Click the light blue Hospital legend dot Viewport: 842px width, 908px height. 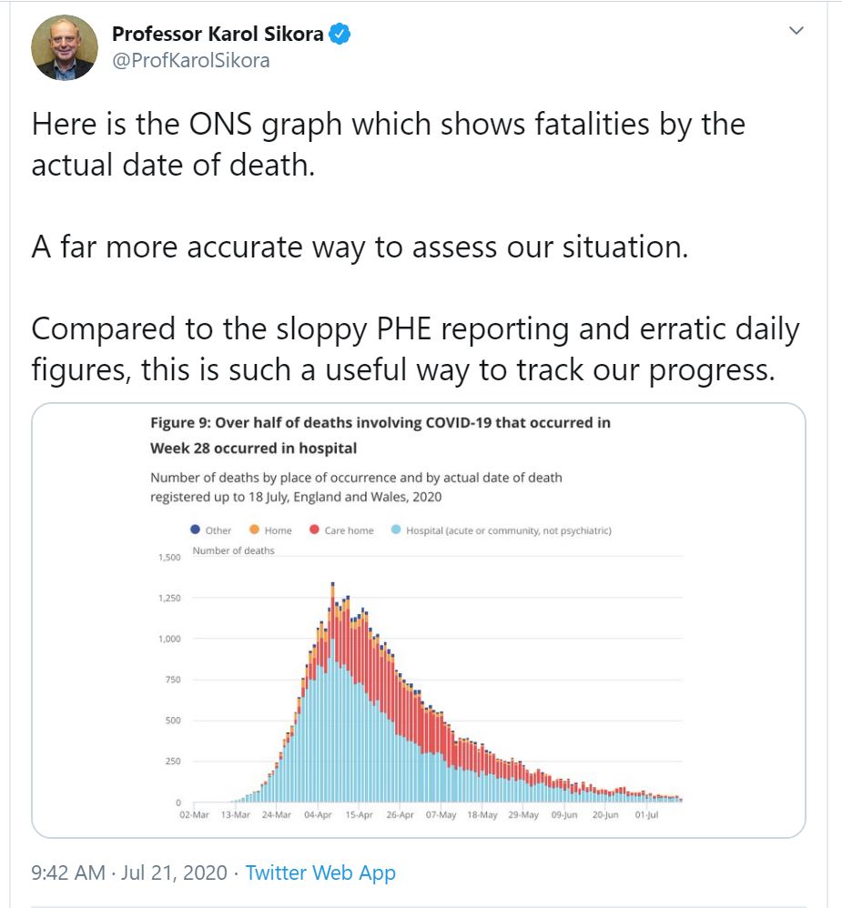(395, 530)
